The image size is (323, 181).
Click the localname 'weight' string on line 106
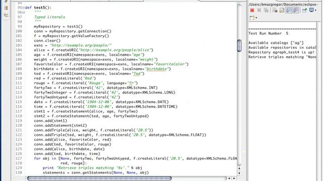(146, 59)
